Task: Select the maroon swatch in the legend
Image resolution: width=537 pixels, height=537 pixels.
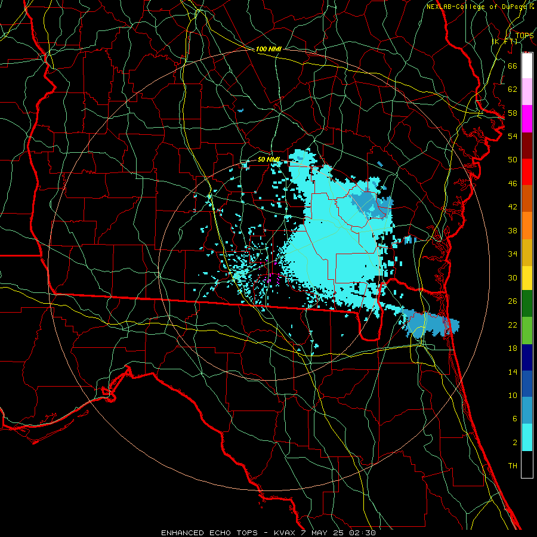Action: pos(527,145)
